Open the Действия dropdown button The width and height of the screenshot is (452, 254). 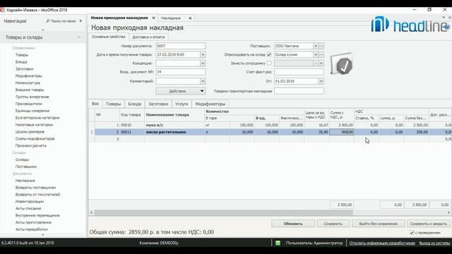tap(181, 91)
